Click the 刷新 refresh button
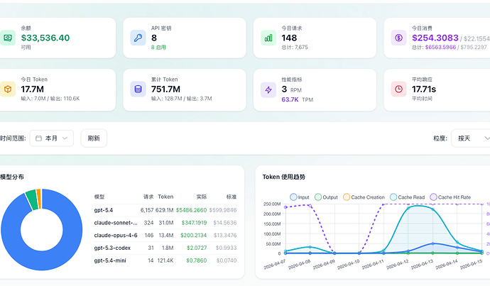The width and height of the screenshot is (490, 286). (94, 138)
